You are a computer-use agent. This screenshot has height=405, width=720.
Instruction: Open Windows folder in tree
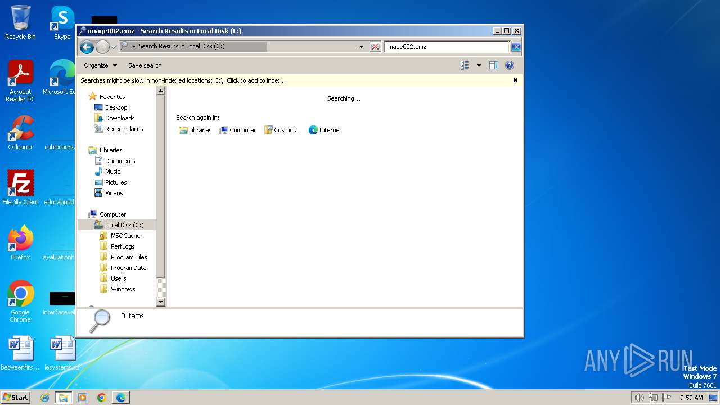tap(123, 289)
